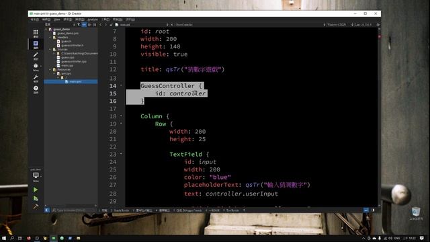Open the open-documents dropdown showing main.qml
The width and height of the screenshot is (430, 242).
point(141,25)
